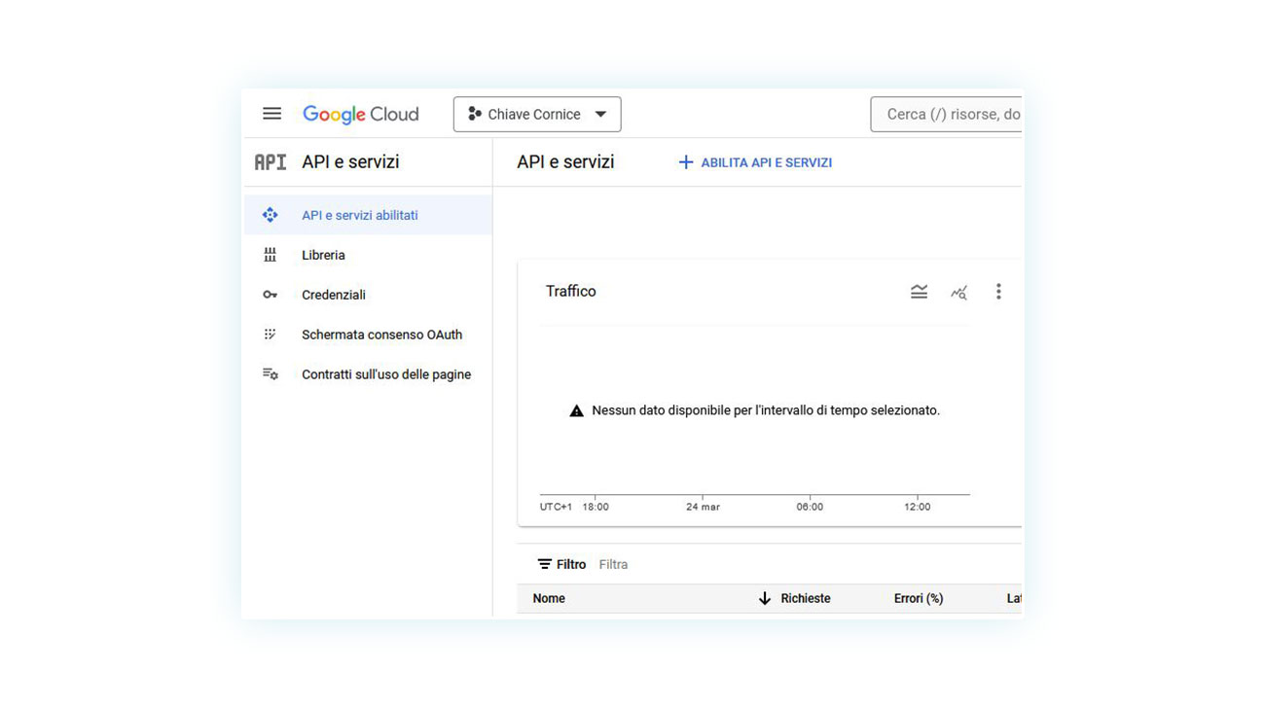Viewport: 1265px width, 707px height.
Task: Click the Filtro filter icon
Action: pos(545,564)
